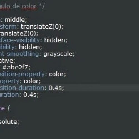Click 0.4s on the highlighted line
The height and width of the screenshot is (139, 139).
pyautogui.click(x=55, y=88)
